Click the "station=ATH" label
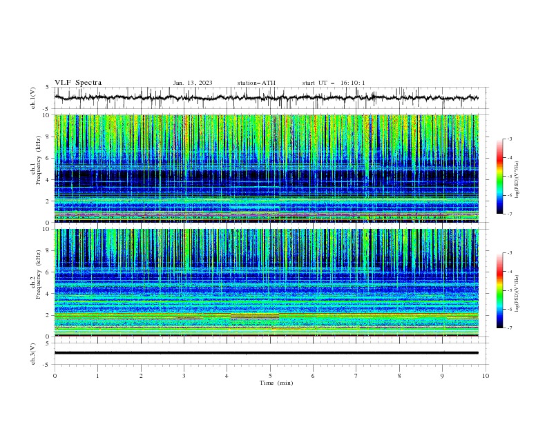 (x=256, y=83)
